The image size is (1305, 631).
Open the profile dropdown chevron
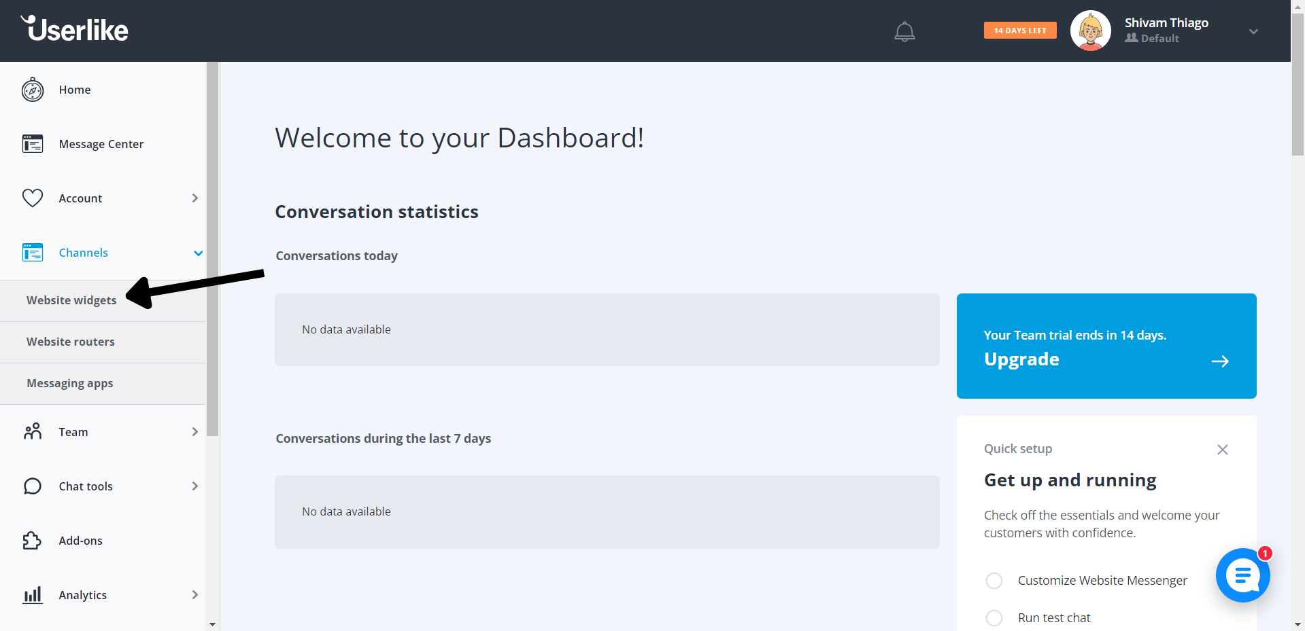tap(1253, 31)
